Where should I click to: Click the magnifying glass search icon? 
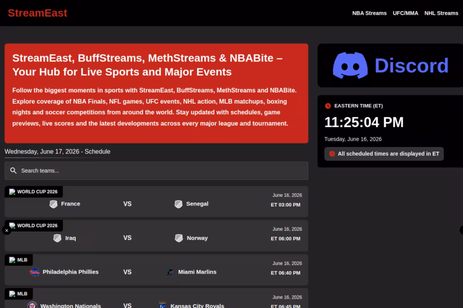(14, 171)
